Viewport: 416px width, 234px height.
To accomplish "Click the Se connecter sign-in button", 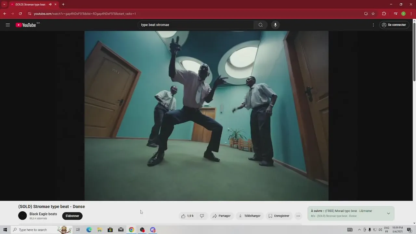I will [394, 25].
